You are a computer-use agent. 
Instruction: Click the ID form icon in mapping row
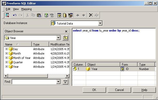click(122, 69)
